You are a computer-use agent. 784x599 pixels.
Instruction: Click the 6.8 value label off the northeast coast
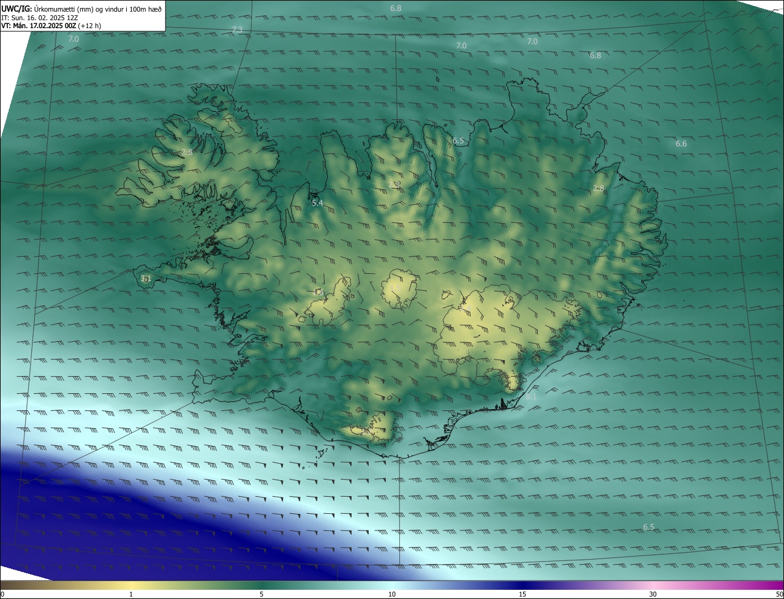point(595,55)
